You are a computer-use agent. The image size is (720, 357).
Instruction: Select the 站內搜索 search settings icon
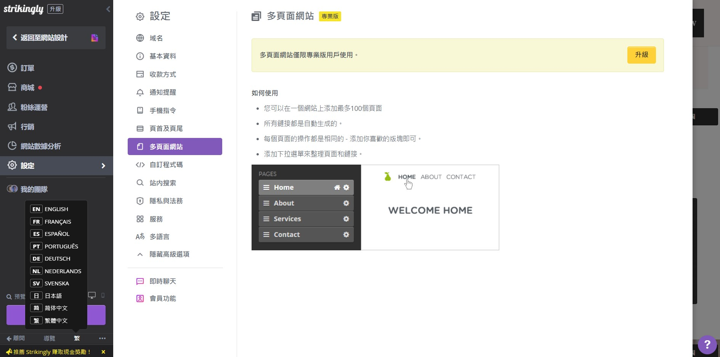140,183
